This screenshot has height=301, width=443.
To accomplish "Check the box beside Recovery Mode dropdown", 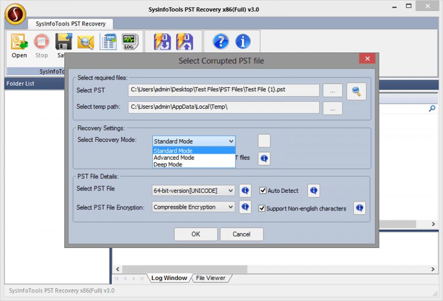I will pos(264,141).
